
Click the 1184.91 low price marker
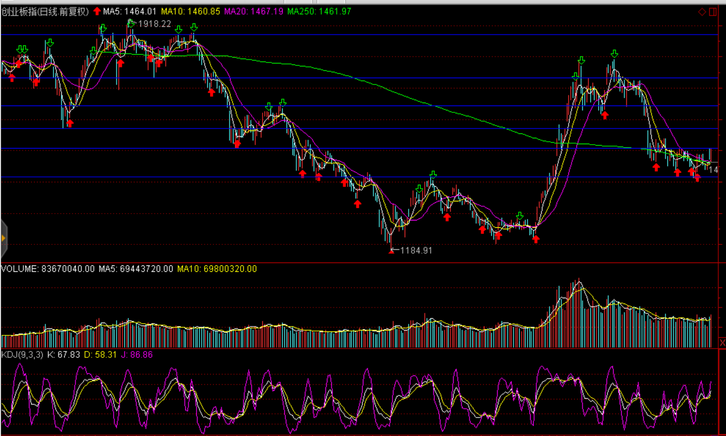tap(416, 250)
